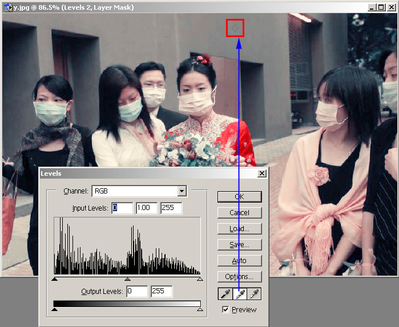Viewport: 399px width, 327px height.
Task: Click the Photoshop document icon in title bar
Action: pos(8,7)
